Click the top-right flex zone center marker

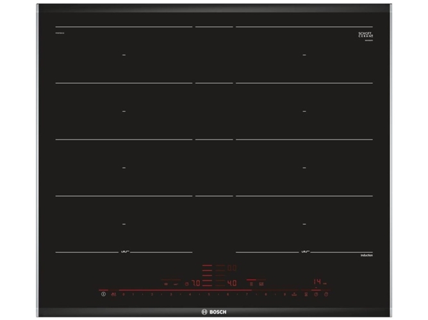click(304, 55)
